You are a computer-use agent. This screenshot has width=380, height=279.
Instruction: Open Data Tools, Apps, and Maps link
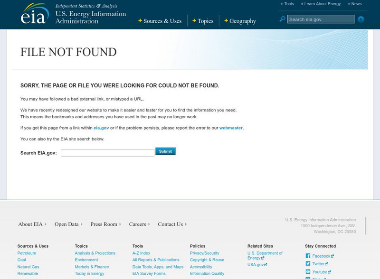tap(158, 267)
